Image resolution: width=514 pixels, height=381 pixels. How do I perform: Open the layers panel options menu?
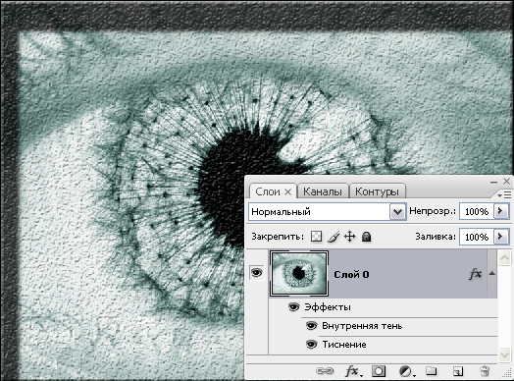pos(504,195)
